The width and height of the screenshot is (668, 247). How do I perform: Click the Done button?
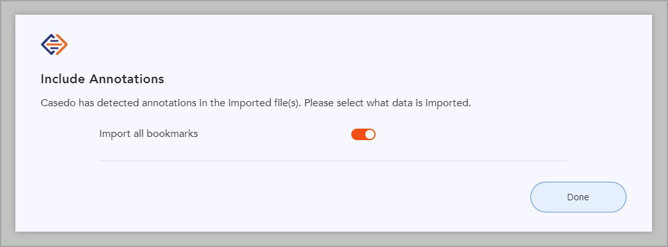(578, 197)
